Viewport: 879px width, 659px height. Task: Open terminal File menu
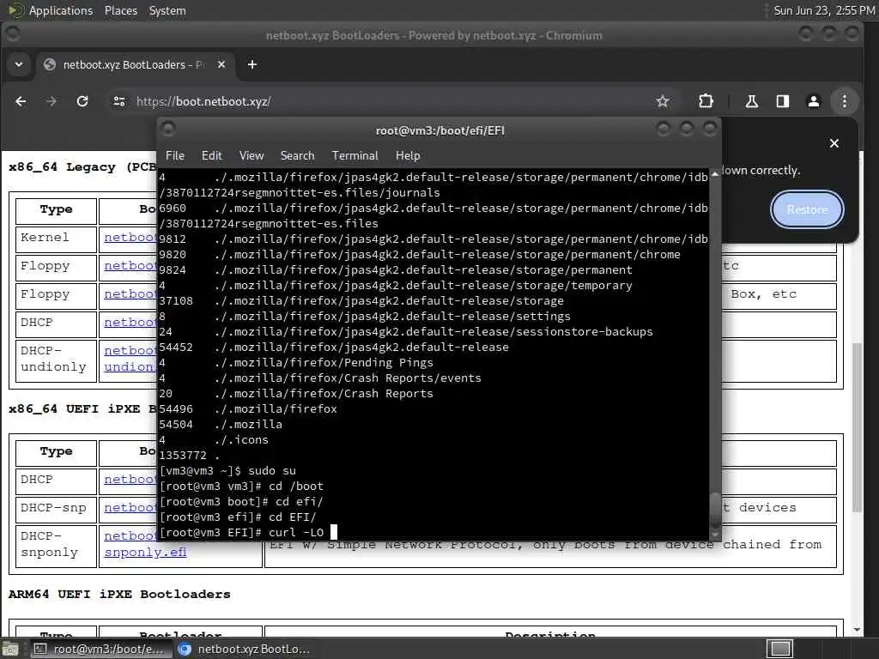(x=175, y=156)
